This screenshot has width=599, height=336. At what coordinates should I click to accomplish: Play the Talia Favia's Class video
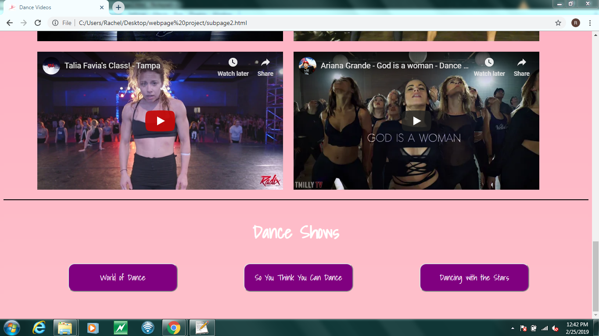160,121
